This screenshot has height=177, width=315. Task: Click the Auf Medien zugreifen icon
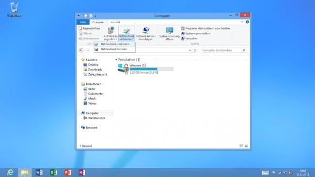click(x=110, y=31)
